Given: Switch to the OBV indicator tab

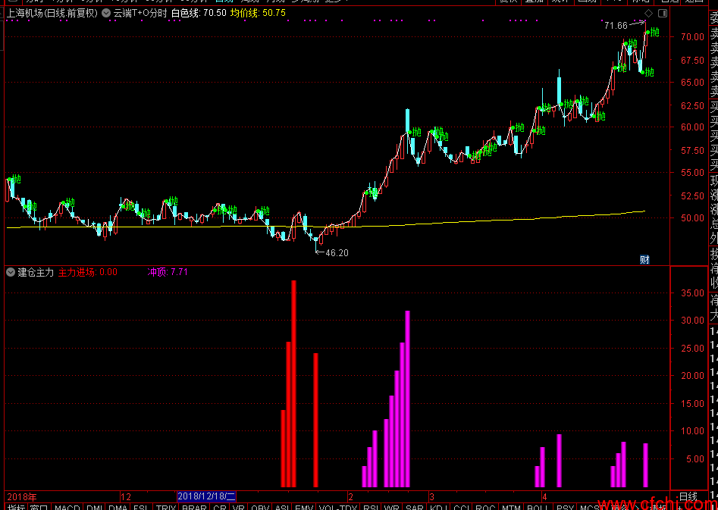Looking at the screenshot, I should point(260,507).
